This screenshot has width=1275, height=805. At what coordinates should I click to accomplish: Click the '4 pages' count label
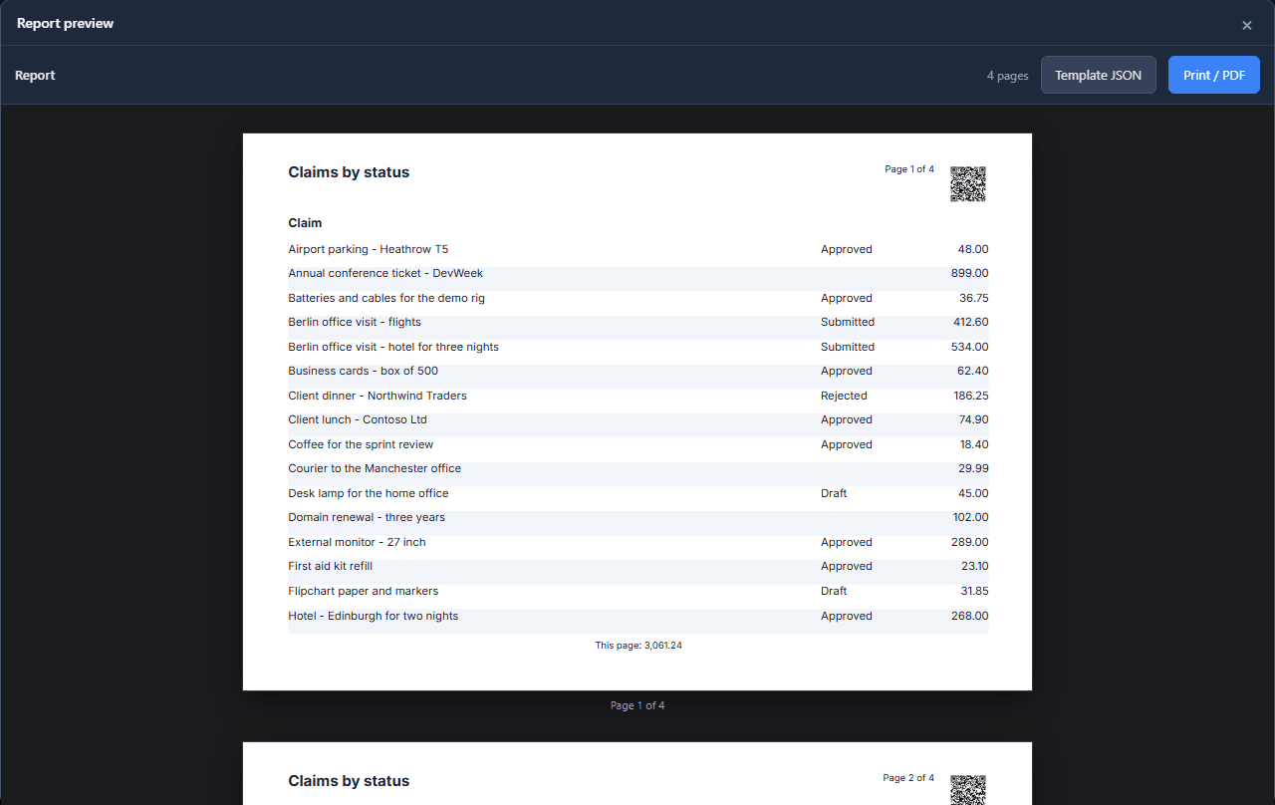click(x=1008, y=76)
